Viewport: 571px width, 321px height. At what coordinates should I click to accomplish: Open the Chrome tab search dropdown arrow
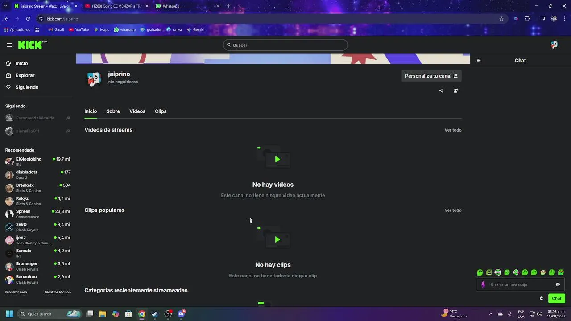coord(6,6)
